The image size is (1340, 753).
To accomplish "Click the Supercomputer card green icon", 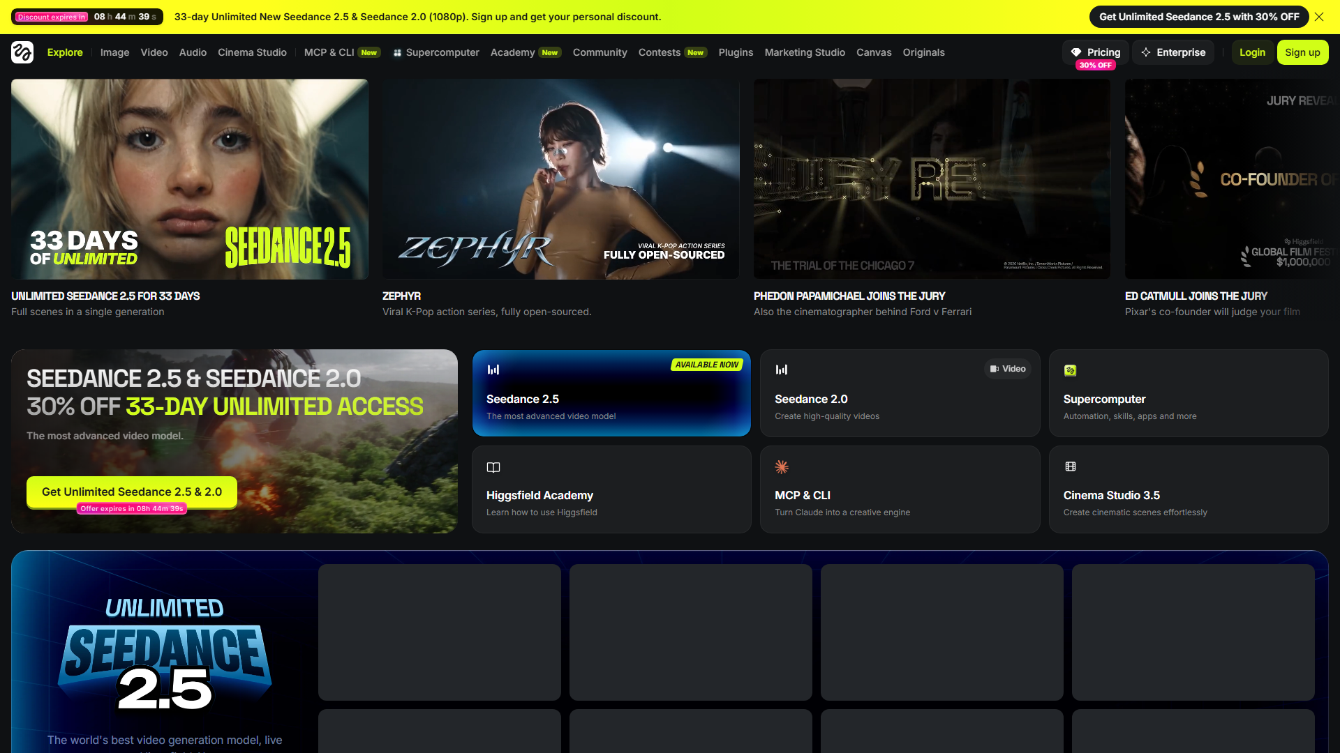I will (1071, 370).
